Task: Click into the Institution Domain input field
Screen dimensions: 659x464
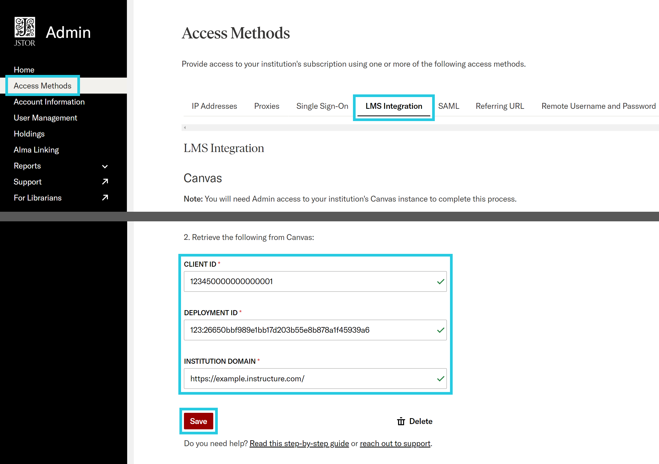Action: coord(315,378)
